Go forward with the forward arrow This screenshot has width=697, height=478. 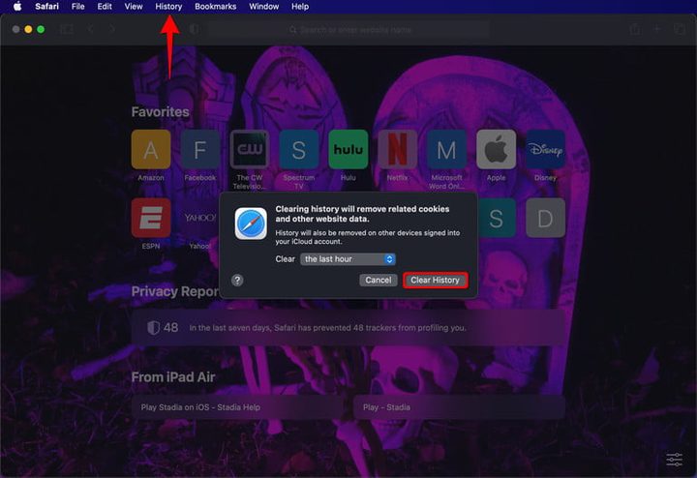point(112,29)
